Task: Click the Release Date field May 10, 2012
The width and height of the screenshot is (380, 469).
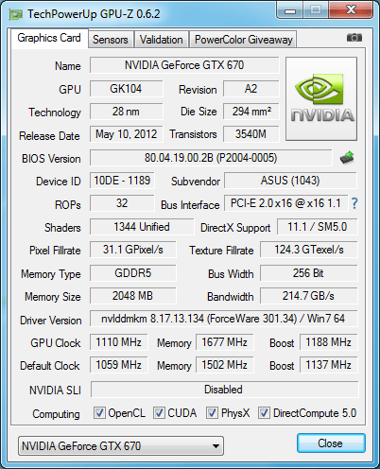Action: (126, 134)
